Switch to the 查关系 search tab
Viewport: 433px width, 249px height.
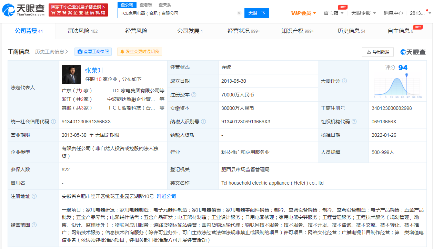click(x=165, y=5)
